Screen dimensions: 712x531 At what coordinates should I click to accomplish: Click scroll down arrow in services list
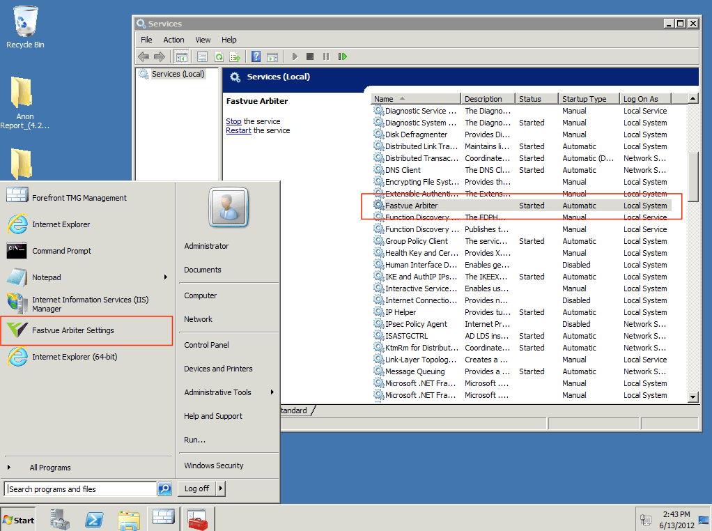(693, 397)
